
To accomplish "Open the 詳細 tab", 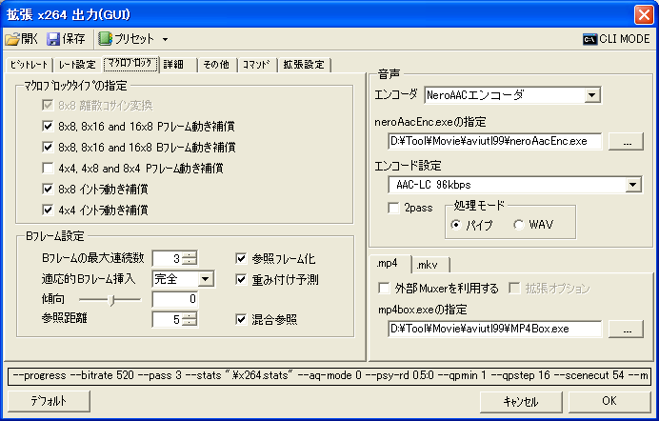I will [178, 65].
